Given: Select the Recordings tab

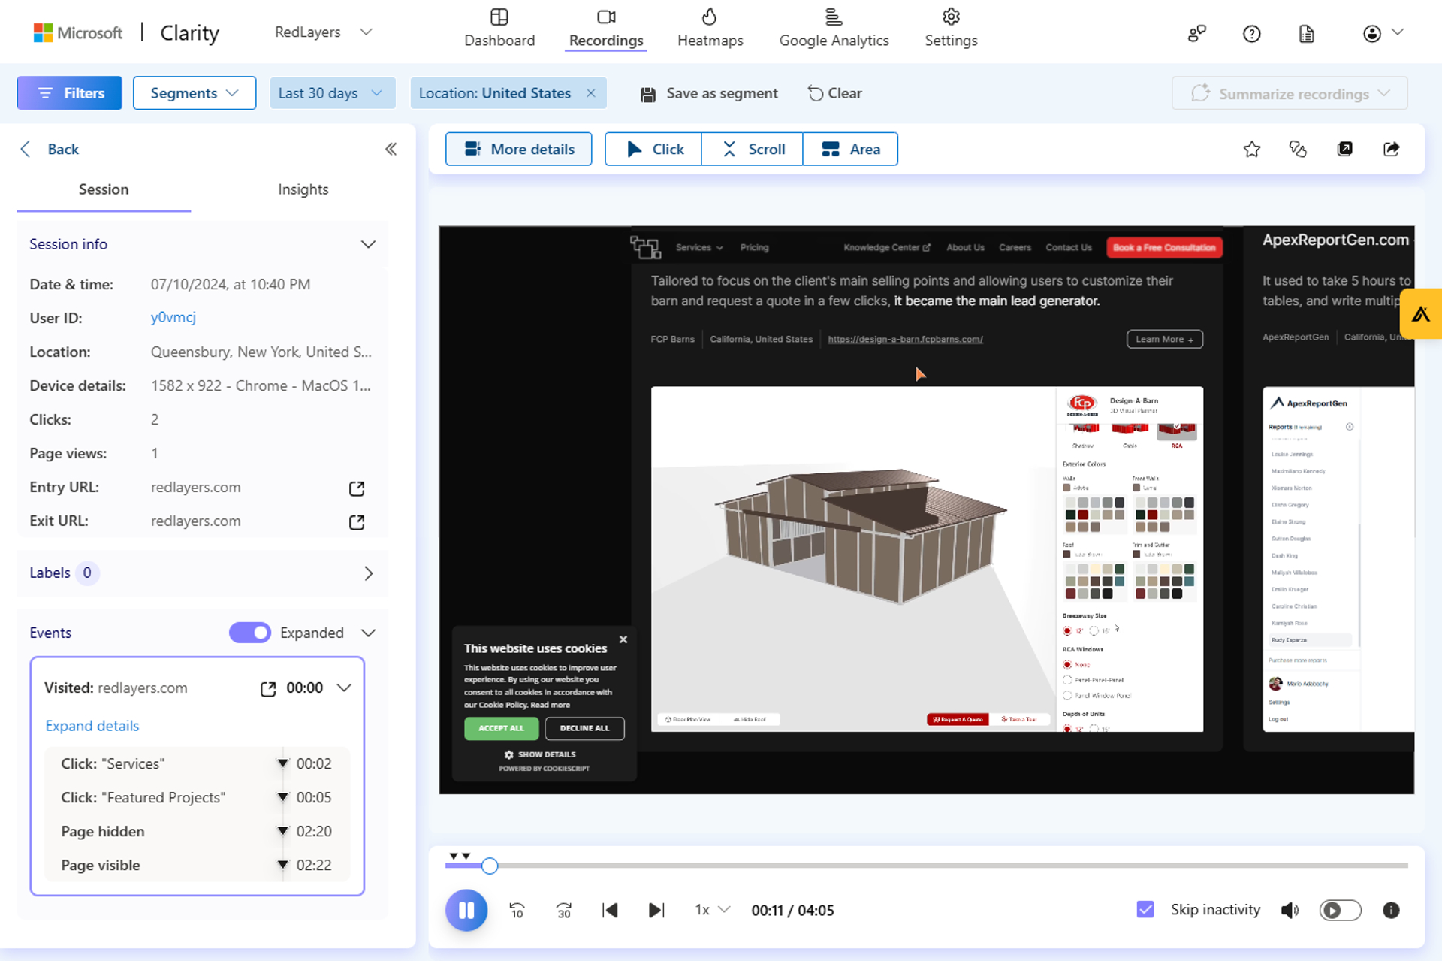Looking at the screenshot, I should [606, 28].
